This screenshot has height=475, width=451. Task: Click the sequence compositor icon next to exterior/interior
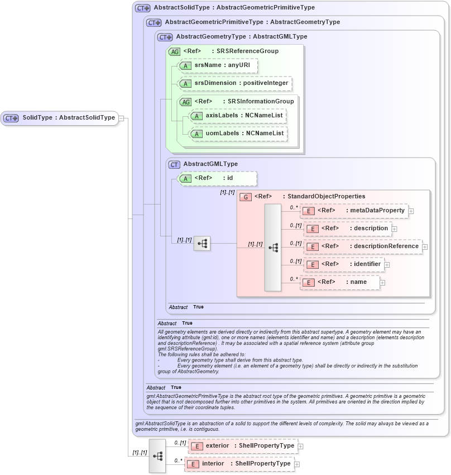[x=157, y=456]
